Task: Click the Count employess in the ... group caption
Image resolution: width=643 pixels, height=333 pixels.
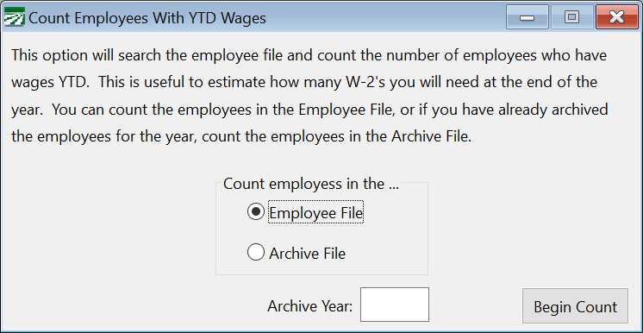Action: pyautogui.click(x=311, y=184)
